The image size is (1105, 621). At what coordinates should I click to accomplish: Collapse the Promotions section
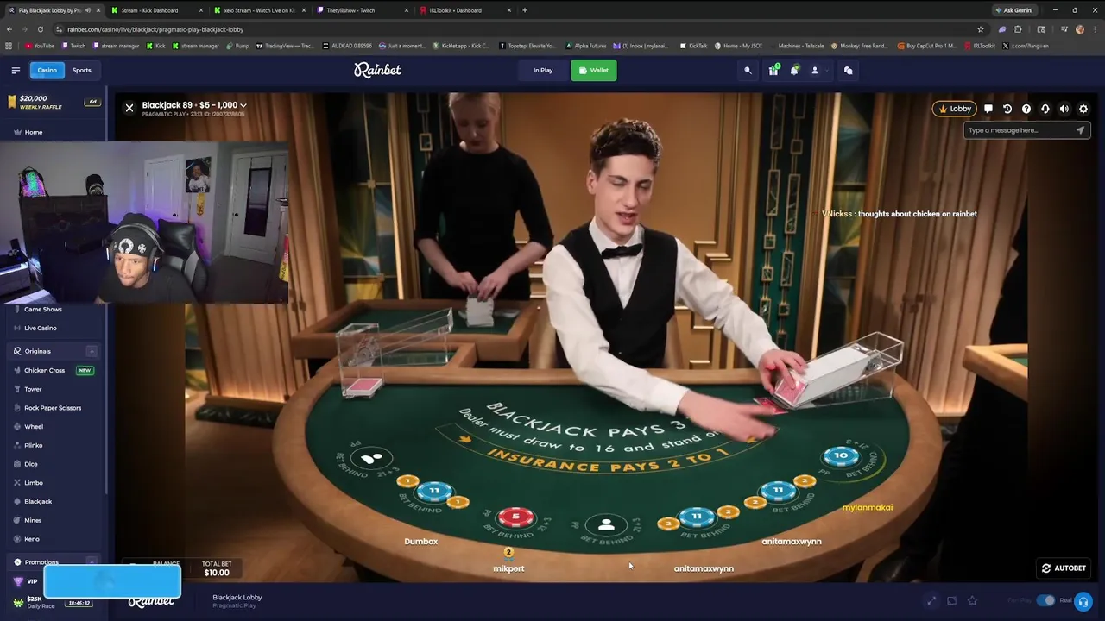pyautogui.click(x=92, y=561)
